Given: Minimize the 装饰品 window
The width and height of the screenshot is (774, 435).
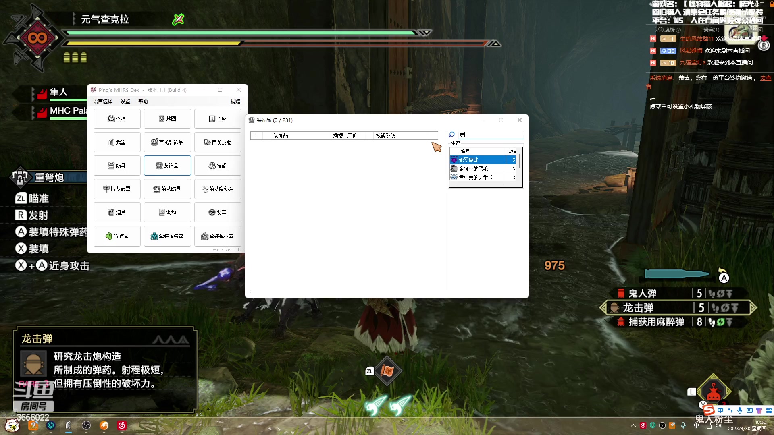Looking at the screenshot, I should [483, 120].
